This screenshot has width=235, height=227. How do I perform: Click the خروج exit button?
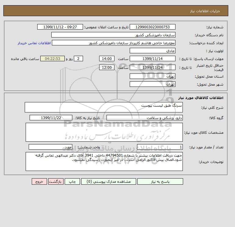pos(39,182)
